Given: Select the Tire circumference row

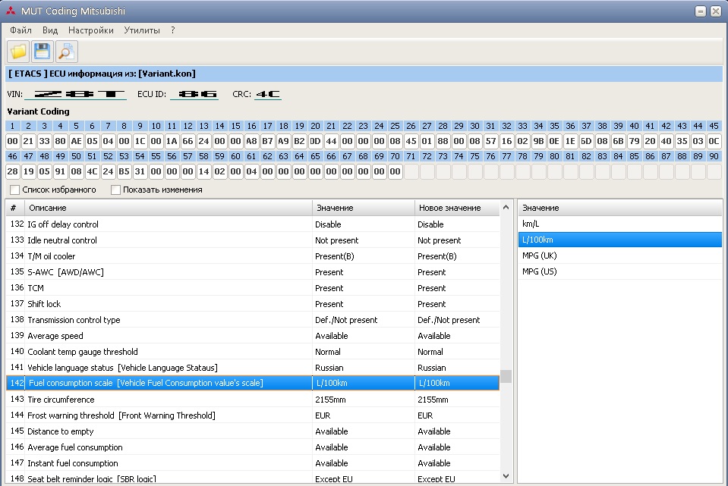Looking at the screenshot, I should pos(61,400).
